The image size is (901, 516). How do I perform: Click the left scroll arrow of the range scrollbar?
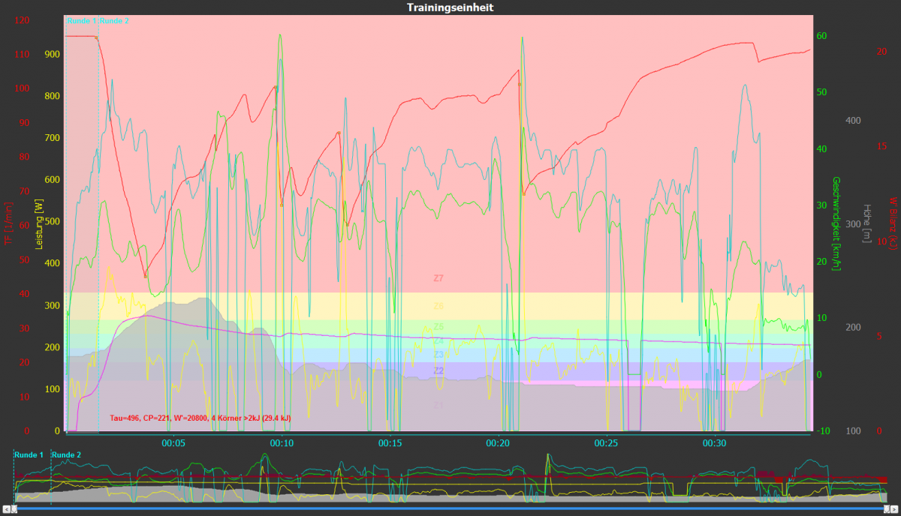(x=5, y=508)
